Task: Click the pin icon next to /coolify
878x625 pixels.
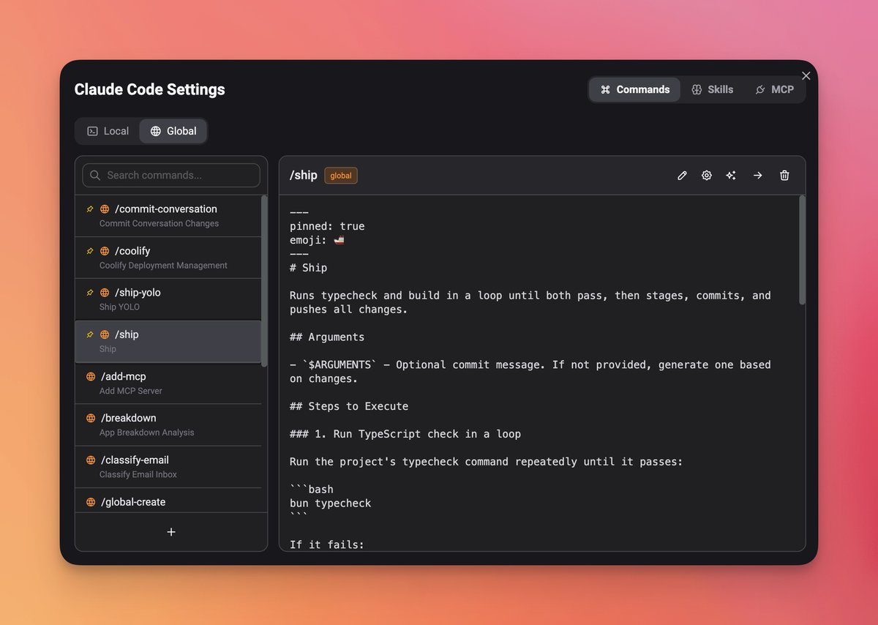Action: pyautogui.click(x=90, y=251)
